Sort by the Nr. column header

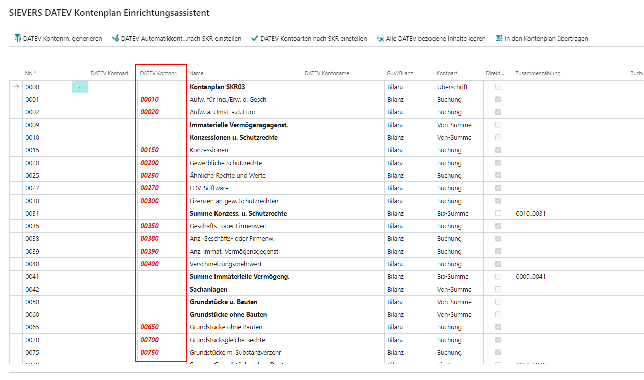coord(31,73)
